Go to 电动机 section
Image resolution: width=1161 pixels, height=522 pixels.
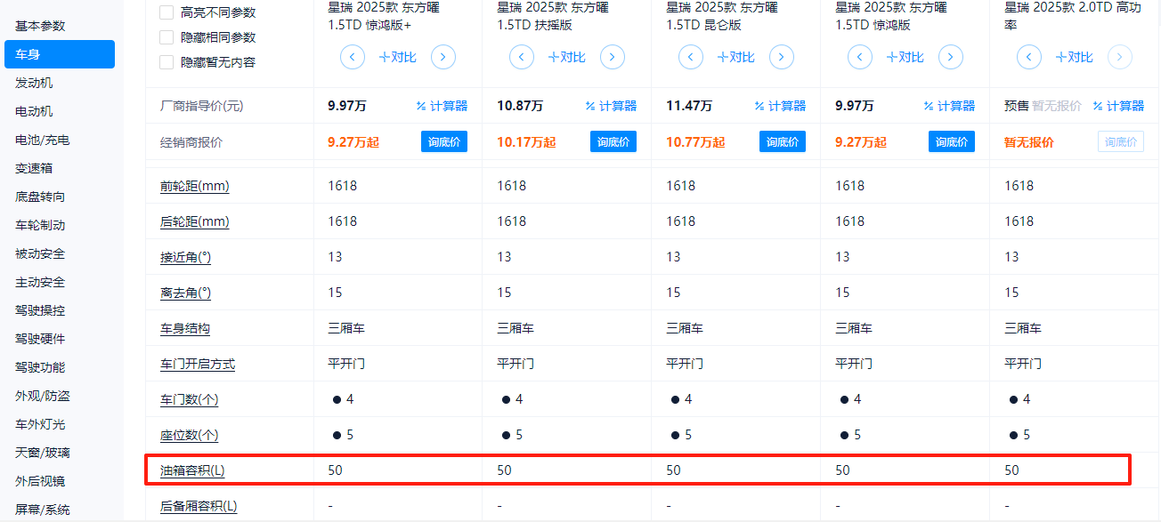34,111
